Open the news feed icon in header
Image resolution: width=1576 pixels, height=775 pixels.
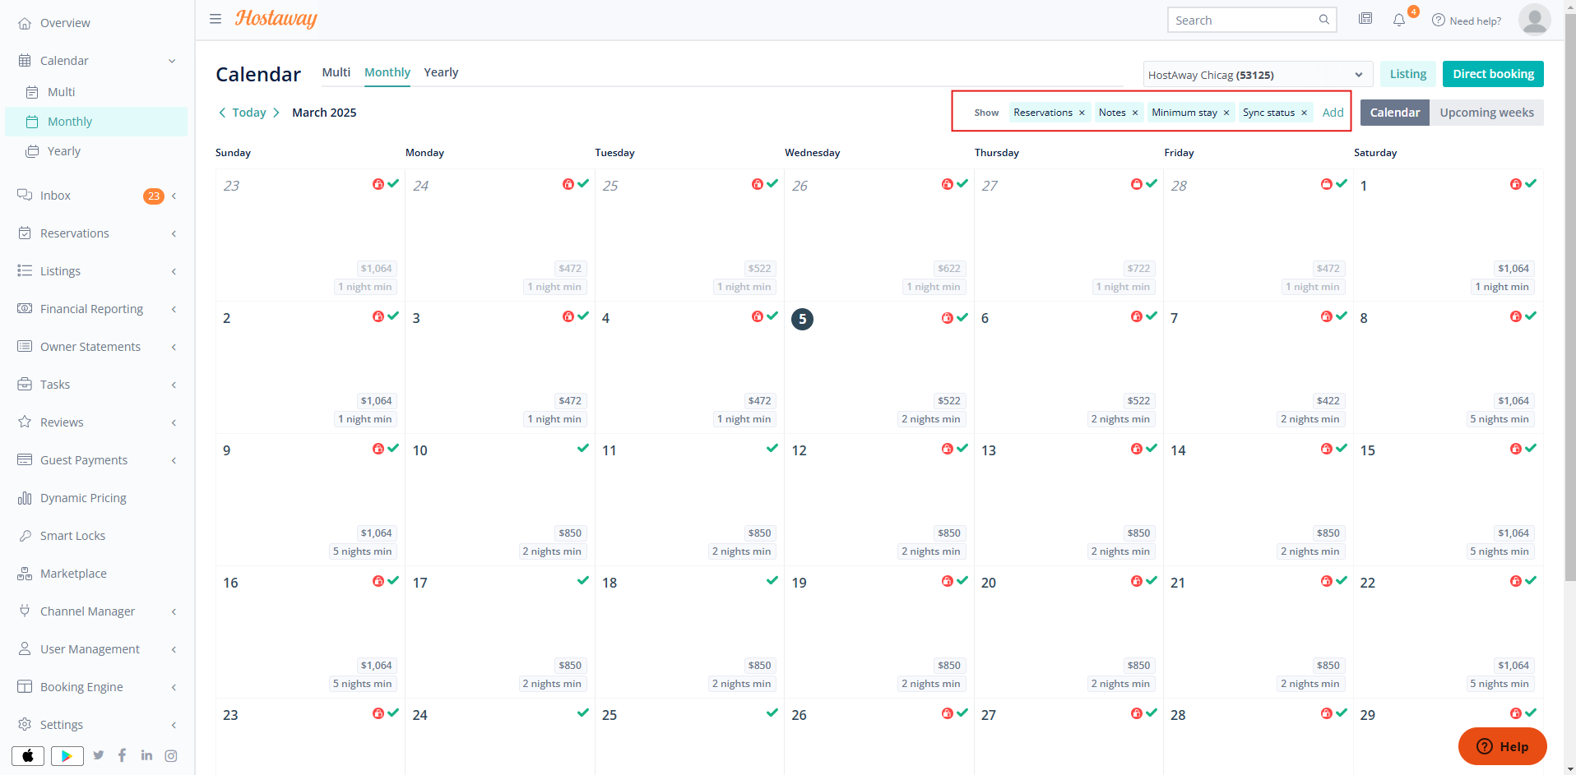click(x=1365, y=19)
